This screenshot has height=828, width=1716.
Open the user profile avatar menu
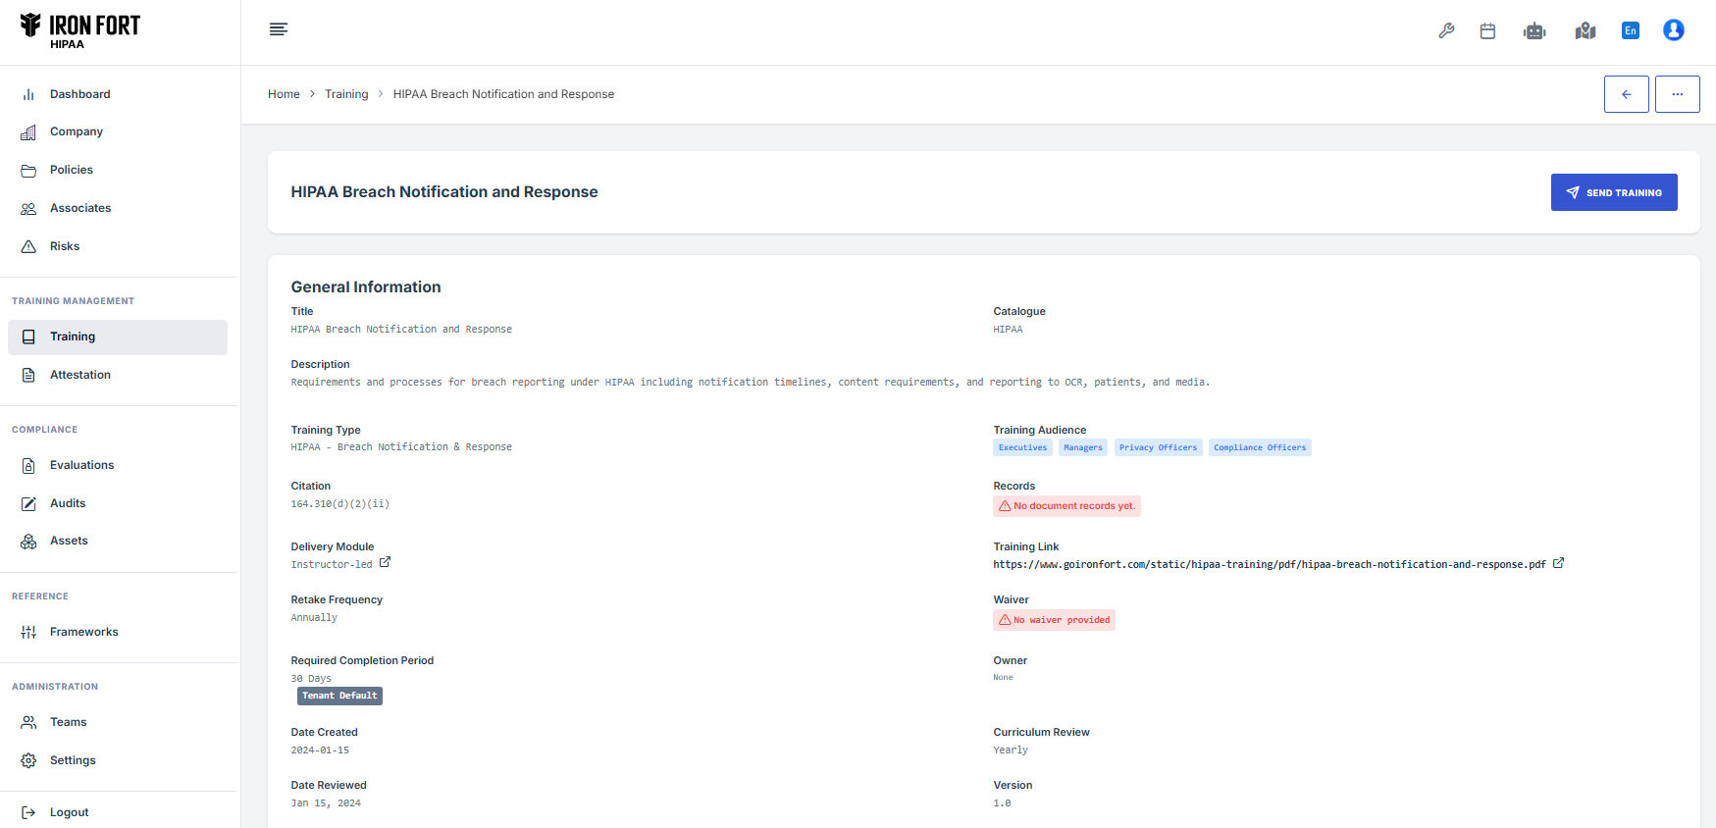point(1673,30)
